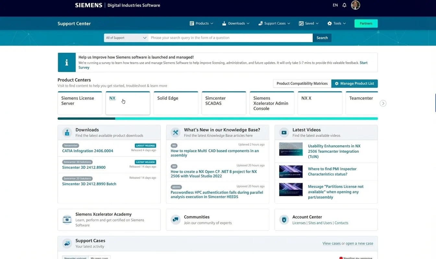Open Account Center Contacts link

tap(341, 223)
